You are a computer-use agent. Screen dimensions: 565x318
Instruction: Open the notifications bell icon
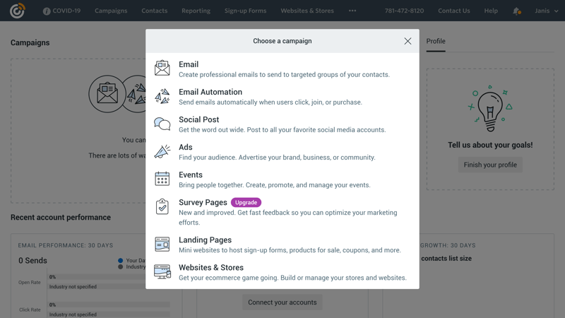tap(516, 11)
